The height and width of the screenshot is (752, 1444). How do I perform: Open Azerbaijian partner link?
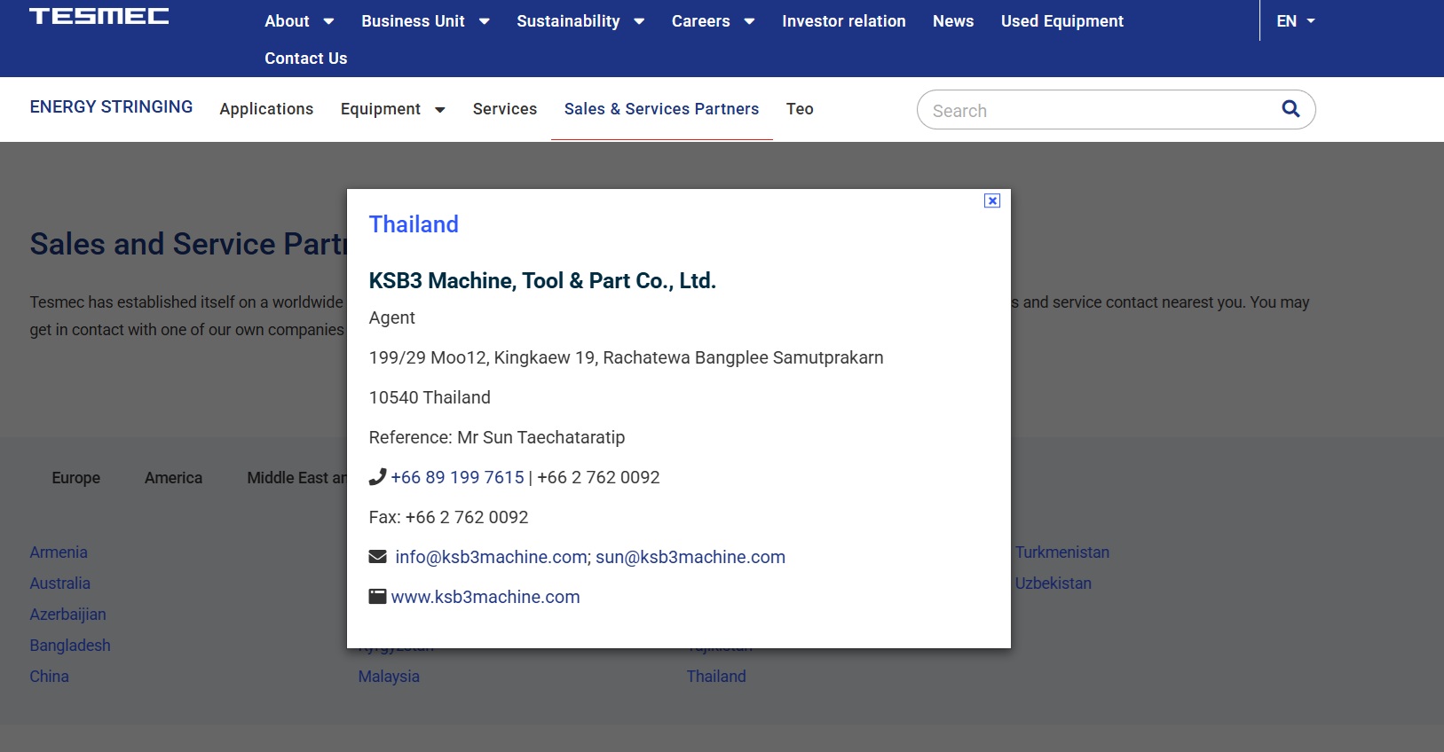point(68,615)
